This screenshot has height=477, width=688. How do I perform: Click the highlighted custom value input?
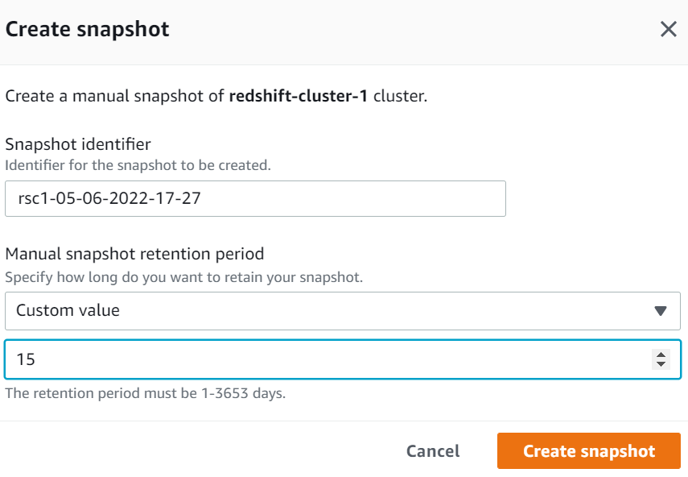322,359
